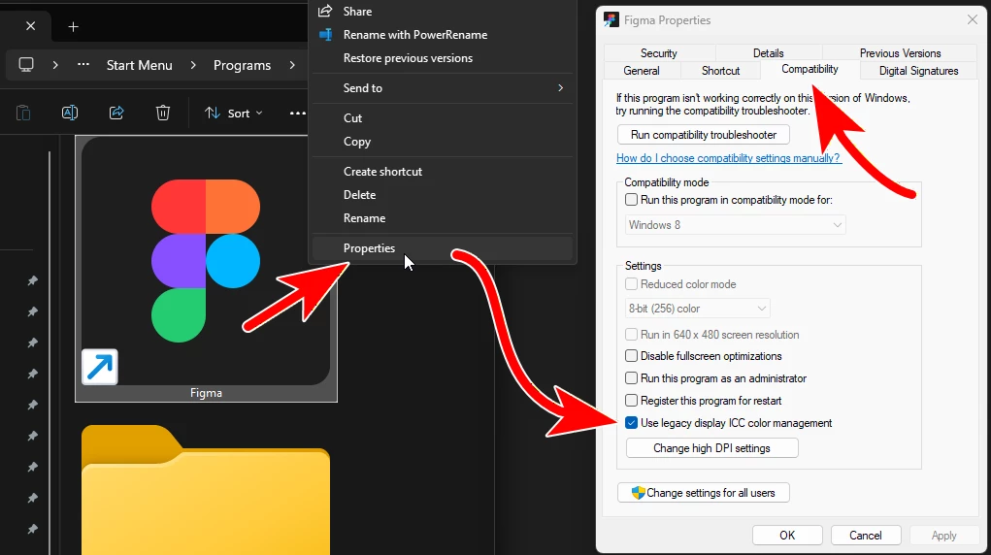Choose Rename with PowerRename

tap(415, 35)
